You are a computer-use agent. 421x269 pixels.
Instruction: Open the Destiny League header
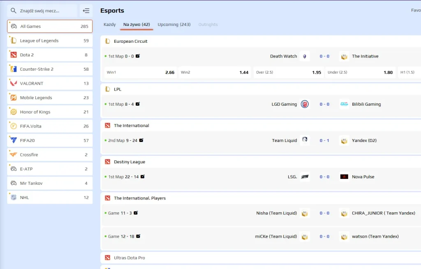[130, 162]
